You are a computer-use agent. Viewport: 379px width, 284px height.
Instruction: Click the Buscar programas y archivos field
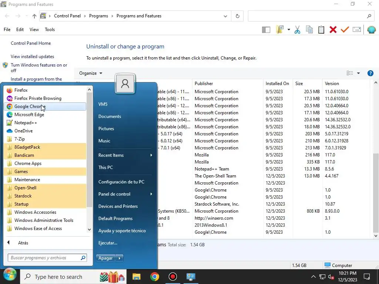point(47,258)
